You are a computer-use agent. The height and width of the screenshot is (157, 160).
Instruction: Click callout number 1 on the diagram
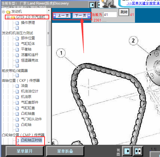coord(61,53)
